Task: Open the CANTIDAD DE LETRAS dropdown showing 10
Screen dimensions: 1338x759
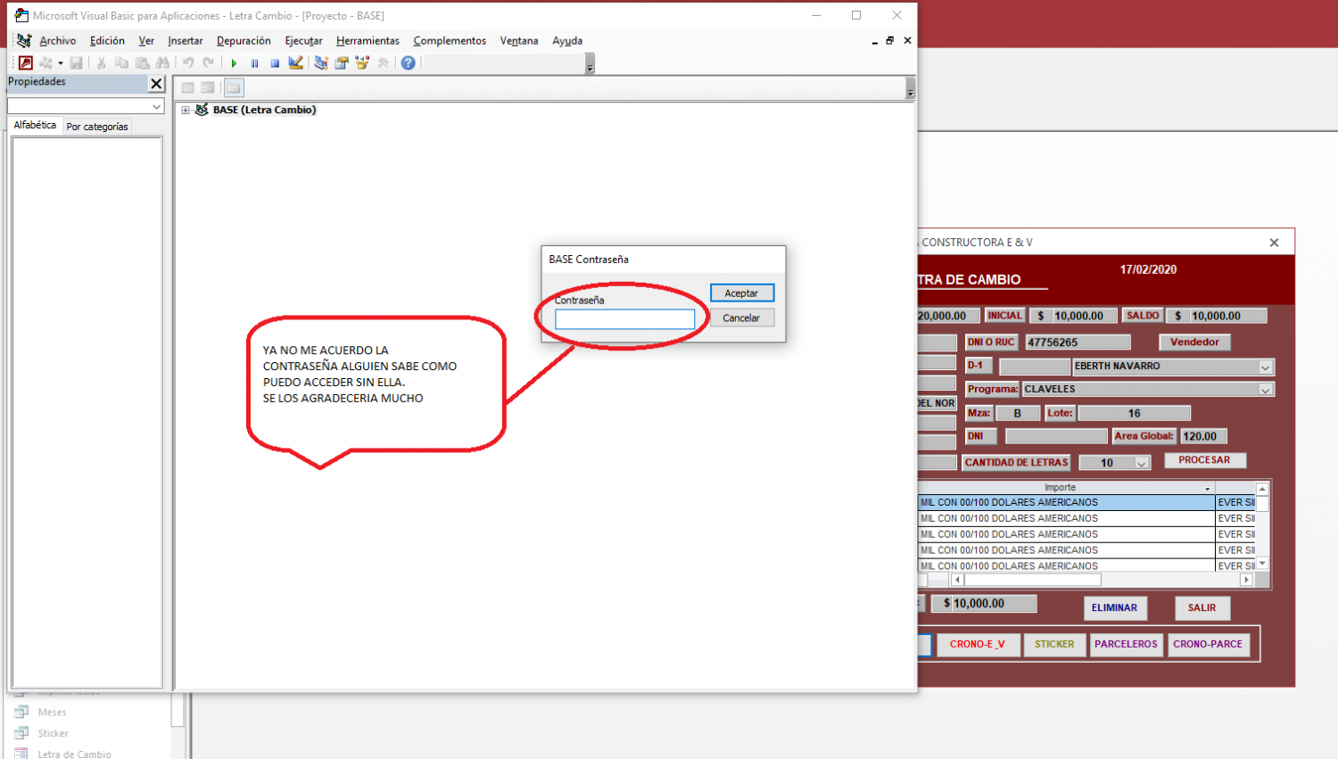Action: 1141,463
